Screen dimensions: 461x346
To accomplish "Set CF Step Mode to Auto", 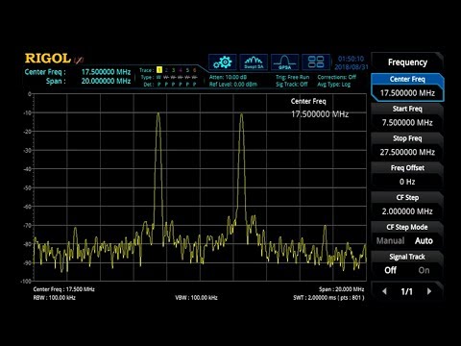I will [424, 240].
